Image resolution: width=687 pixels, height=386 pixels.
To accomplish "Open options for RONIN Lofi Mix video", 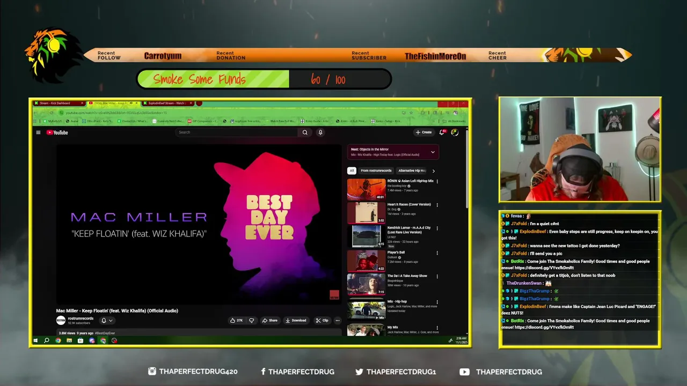I will tap(437, 182).
